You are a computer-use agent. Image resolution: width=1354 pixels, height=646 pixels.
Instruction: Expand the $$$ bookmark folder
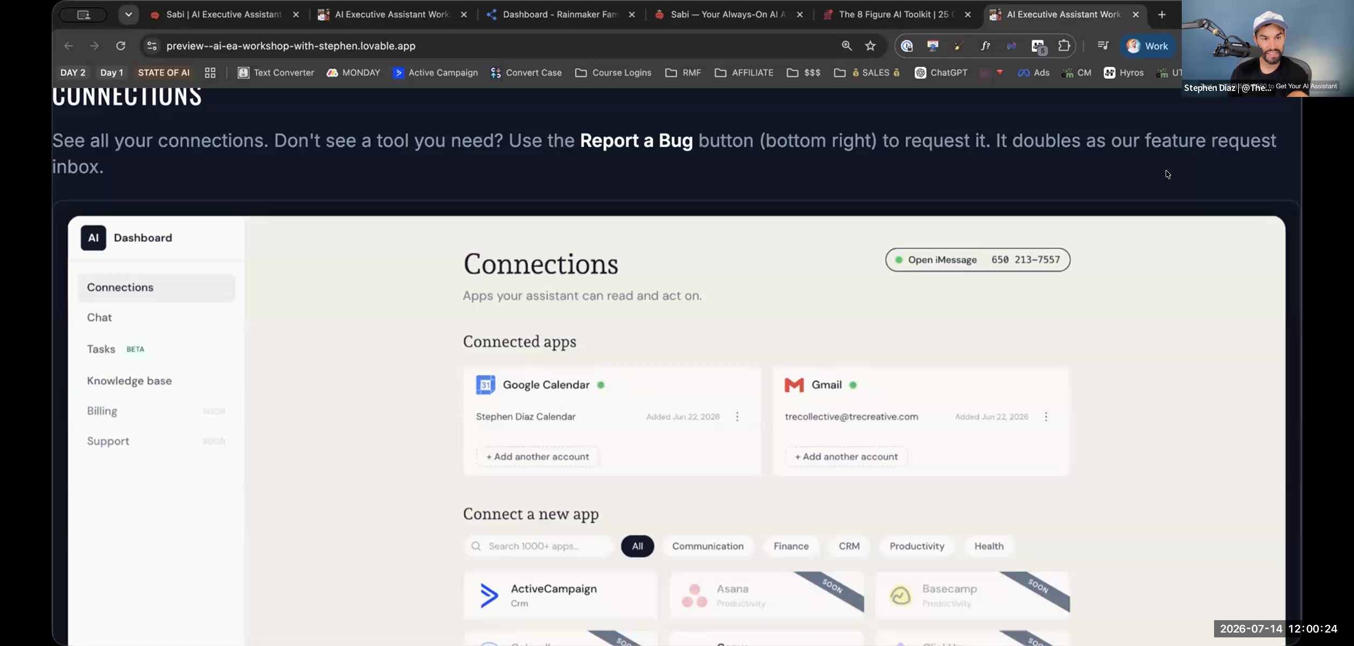[803, 73]
